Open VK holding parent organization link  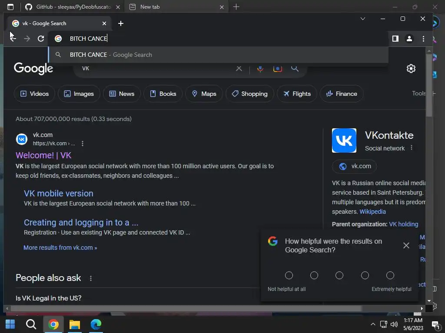(404, 224)
